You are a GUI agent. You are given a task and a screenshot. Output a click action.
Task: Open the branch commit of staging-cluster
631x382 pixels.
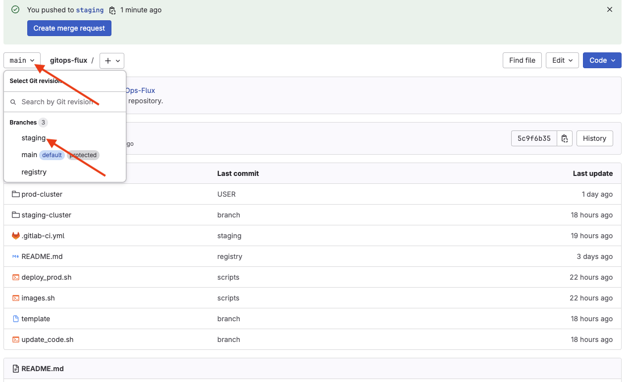[229, 215]
